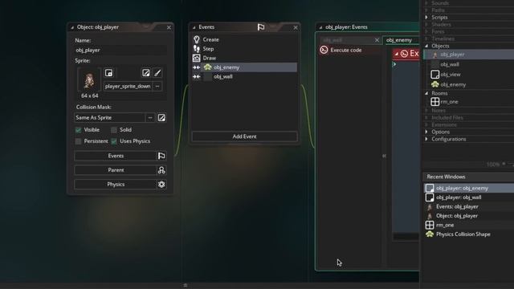The image size is (514, 289).
Task: Collapse the Object: obj_player window triangle
Action: click(x=72, y=27)
